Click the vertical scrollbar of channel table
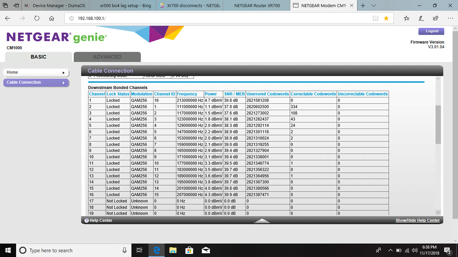The image size is (458, 257). click(438, 123)
